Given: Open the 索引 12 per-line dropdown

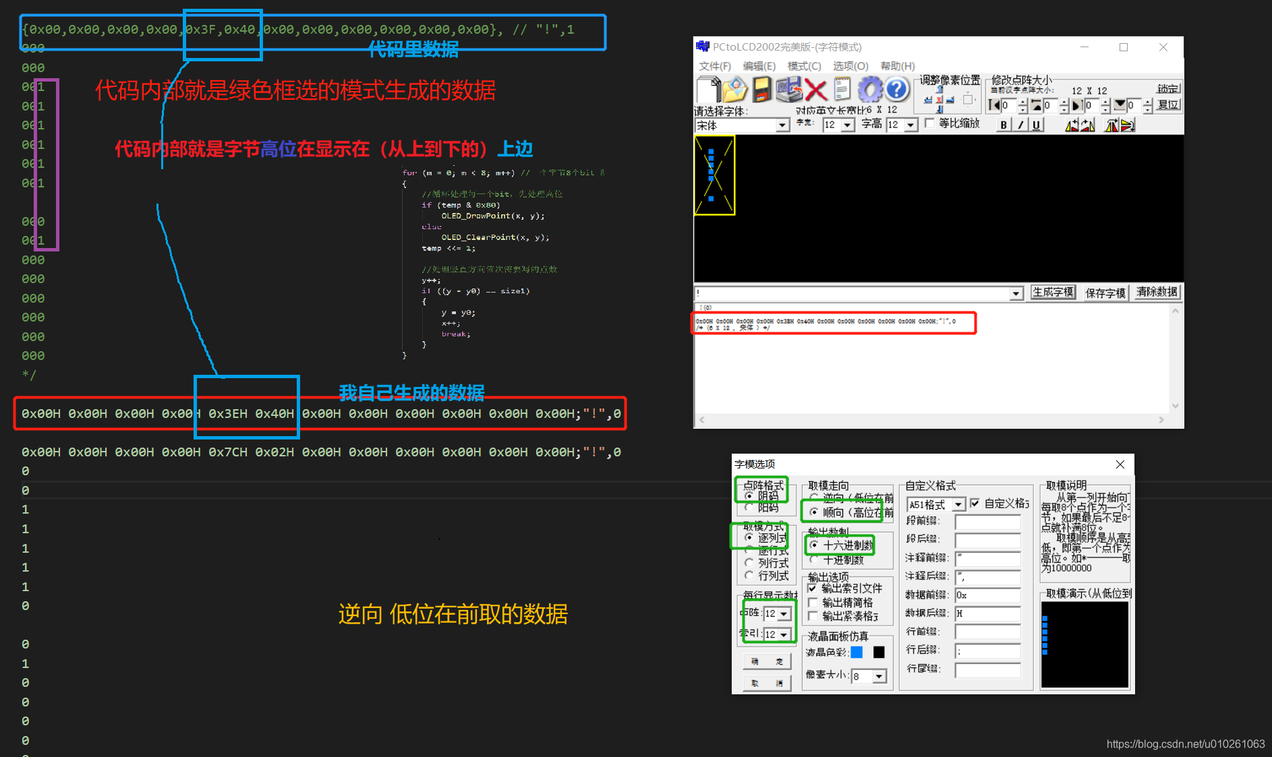Looking at the screenshot, I should (784, 634).
